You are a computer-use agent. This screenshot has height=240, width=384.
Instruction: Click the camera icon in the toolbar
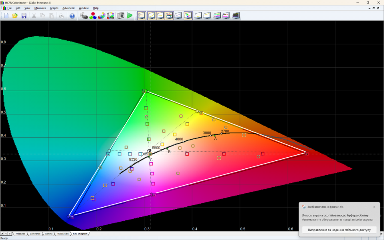point(120,16)
